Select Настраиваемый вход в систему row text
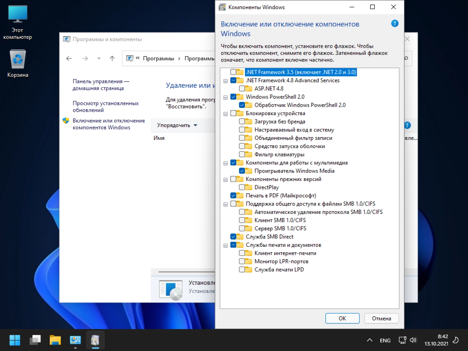This screenshot has height=351, width=468. 294,130
